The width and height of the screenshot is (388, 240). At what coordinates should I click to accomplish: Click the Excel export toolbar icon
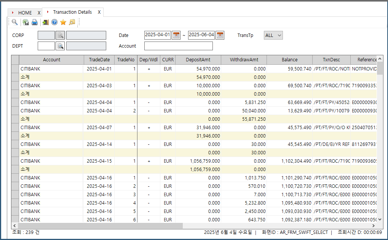pos(26,22)
